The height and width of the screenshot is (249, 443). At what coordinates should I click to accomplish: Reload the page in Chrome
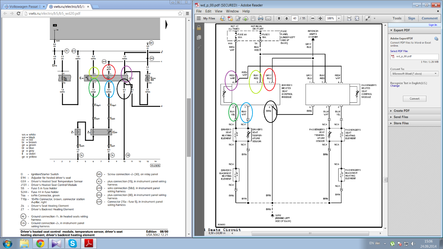(19, 14)
